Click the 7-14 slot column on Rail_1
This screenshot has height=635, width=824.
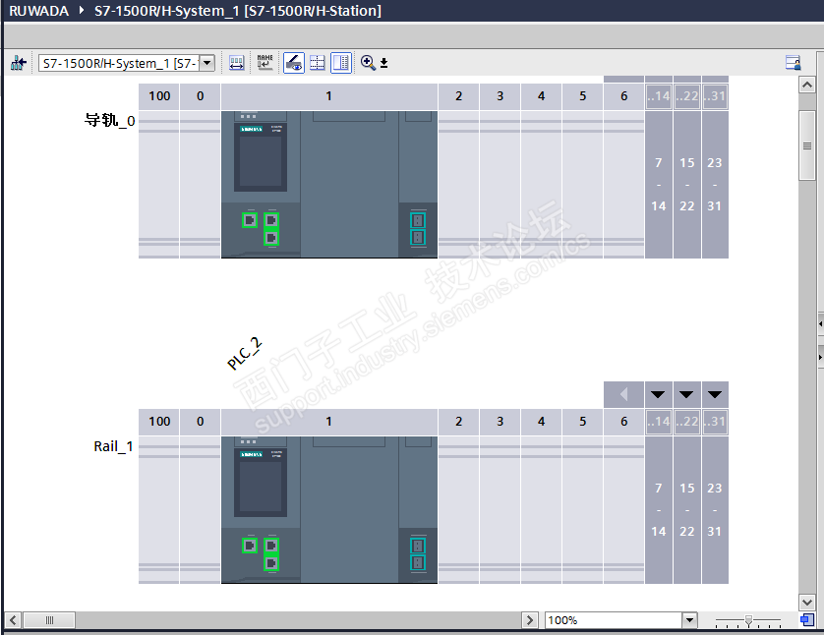(659, 509)
